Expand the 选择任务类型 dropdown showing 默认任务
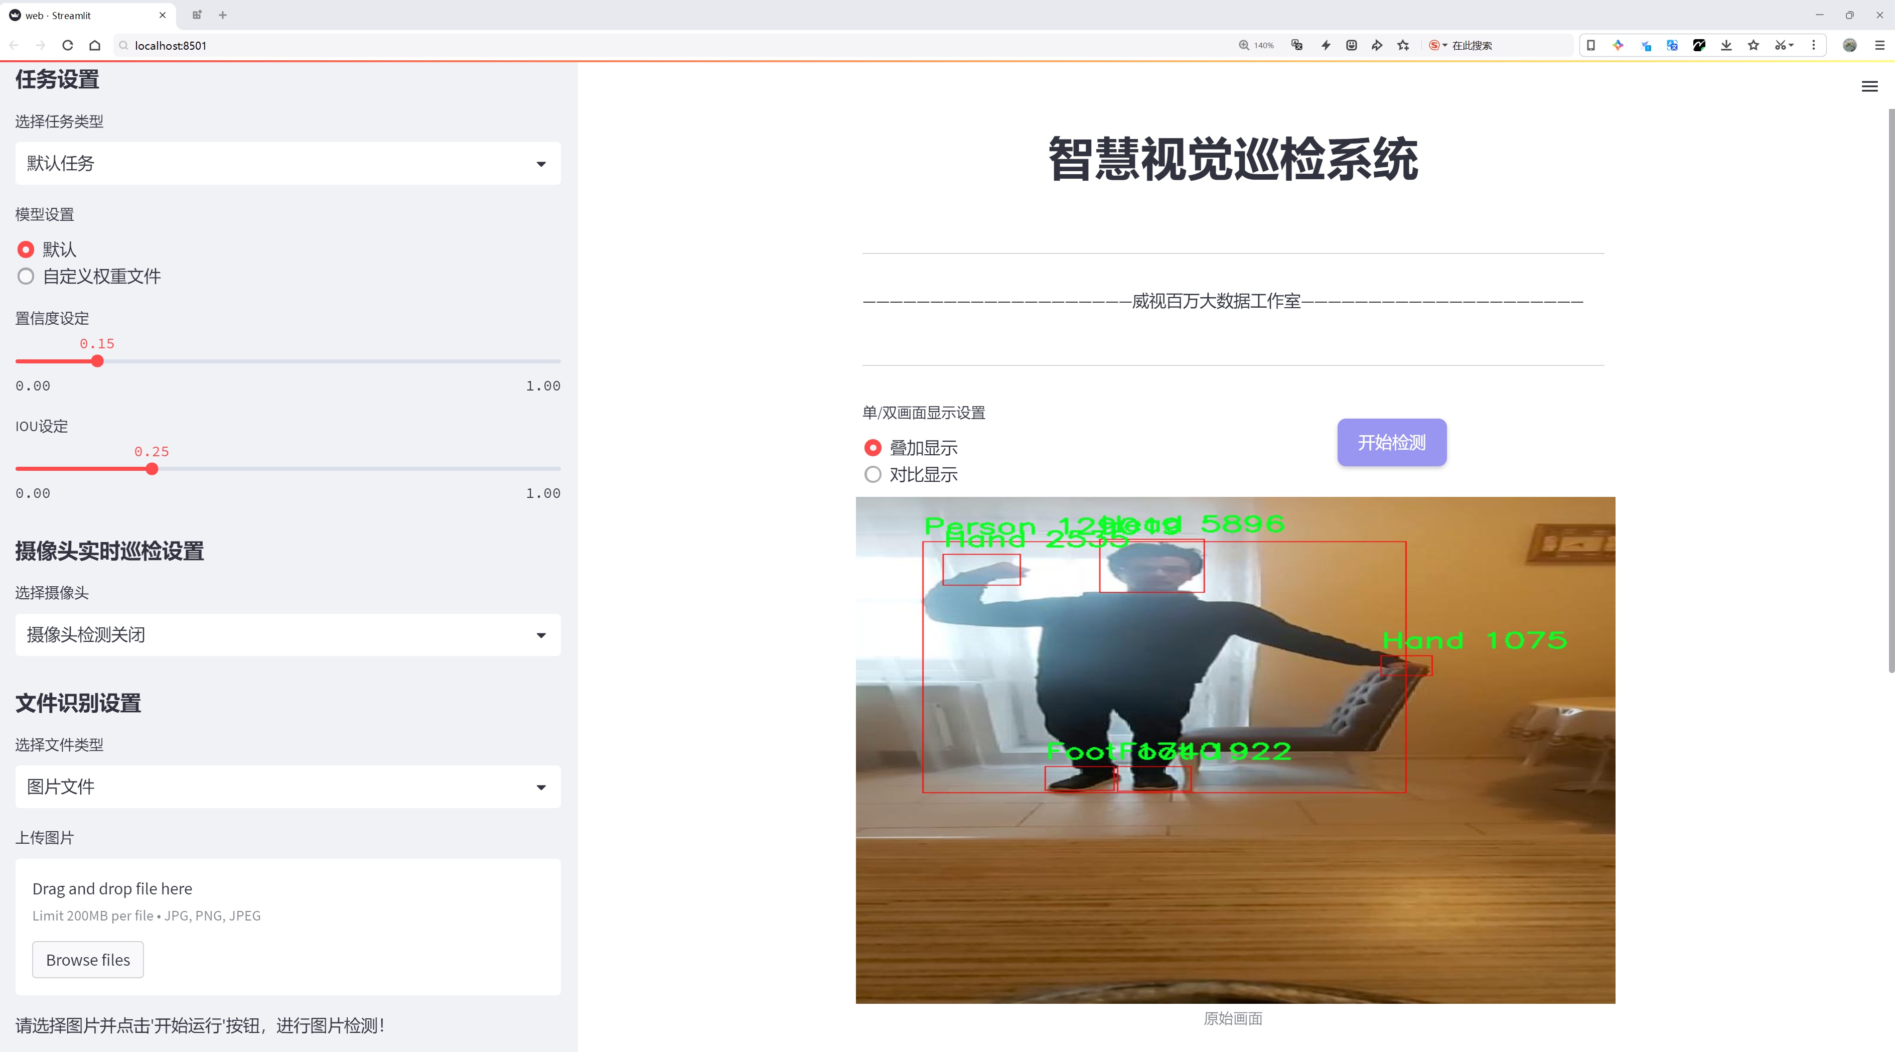The width and height of the screenshot is (1895, 1052). click(x=287, y=163)
